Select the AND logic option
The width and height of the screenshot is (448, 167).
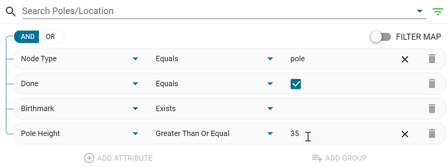pos(27,37)
